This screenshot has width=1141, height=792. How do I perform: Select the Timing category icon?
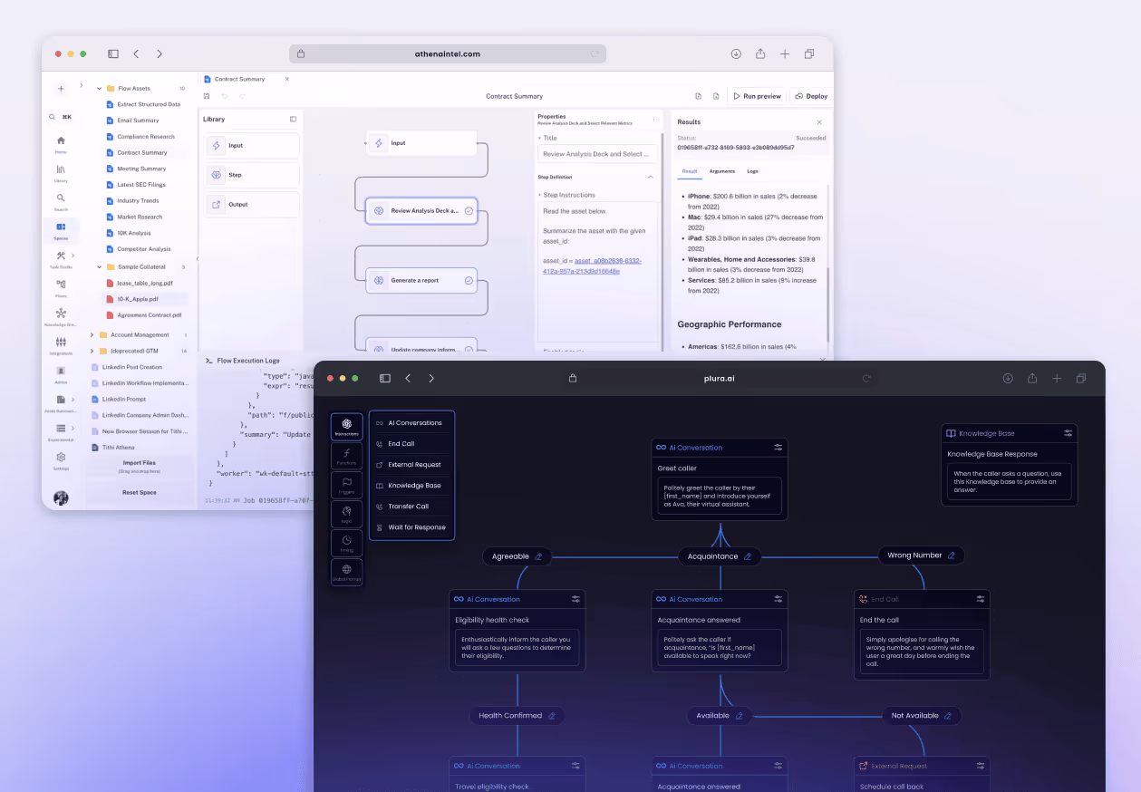(x=347, y=543)
